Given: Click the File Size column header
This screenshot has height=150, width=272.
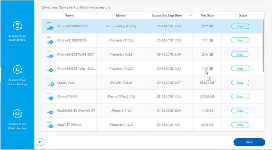Looking at the screenshot, I should 207,15.
